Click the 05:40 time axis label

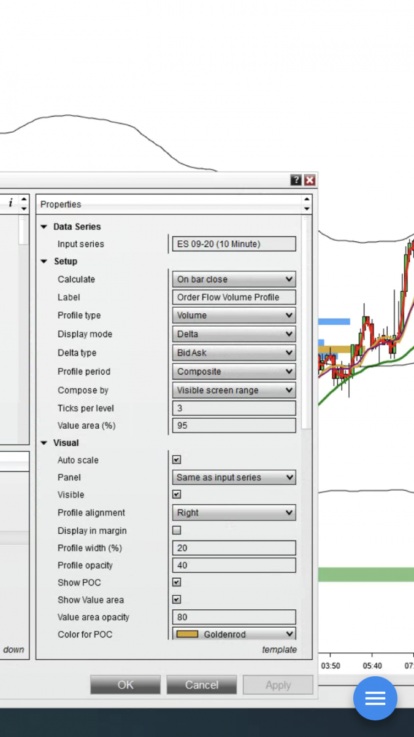(x=372, y=666)
